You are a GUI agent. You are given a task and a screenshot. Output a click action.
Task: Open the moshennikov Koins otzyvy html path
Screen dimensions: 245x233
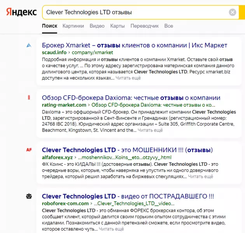click(125, 157)
